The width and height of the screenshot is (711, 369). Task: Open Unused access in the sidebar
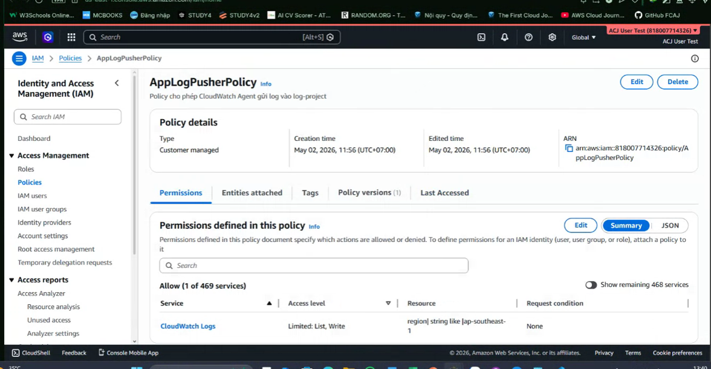pos(49,320)
